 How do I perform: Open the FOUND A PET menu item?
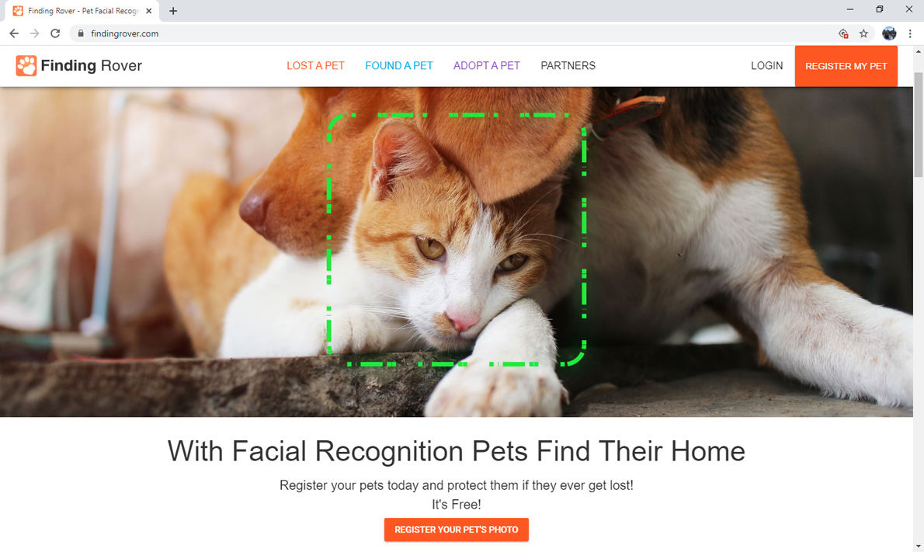tap(399, 65)
